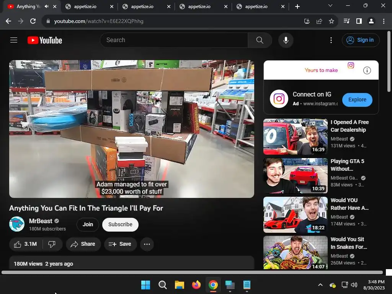Open Would You Sit In Snakes thumbnail
The height and width of the screenshot is (294, 392).
296,253
